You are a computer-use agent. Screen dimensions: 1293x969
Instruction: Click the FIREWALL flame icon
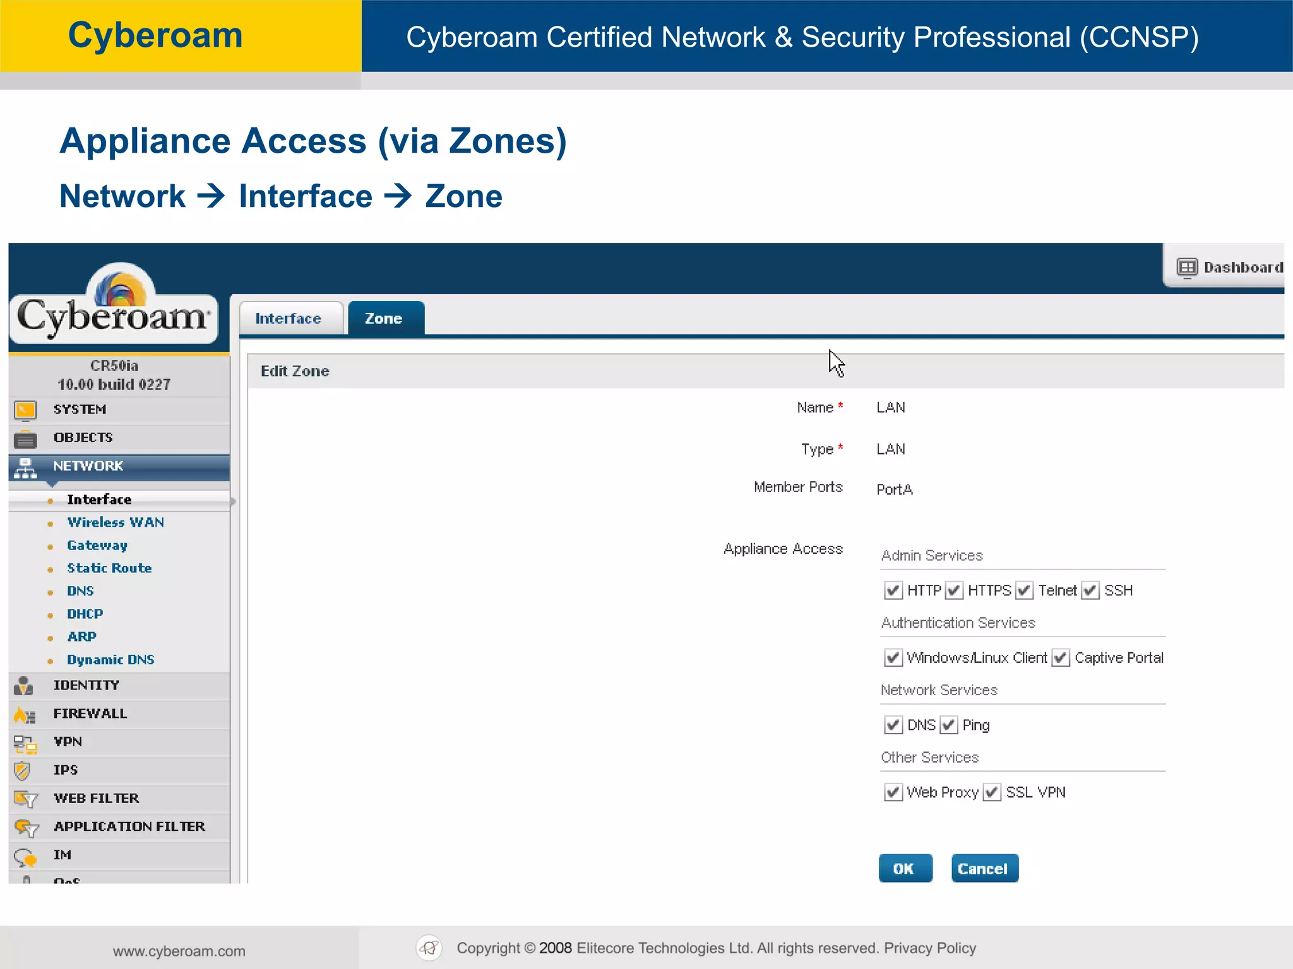coord(25,715)
